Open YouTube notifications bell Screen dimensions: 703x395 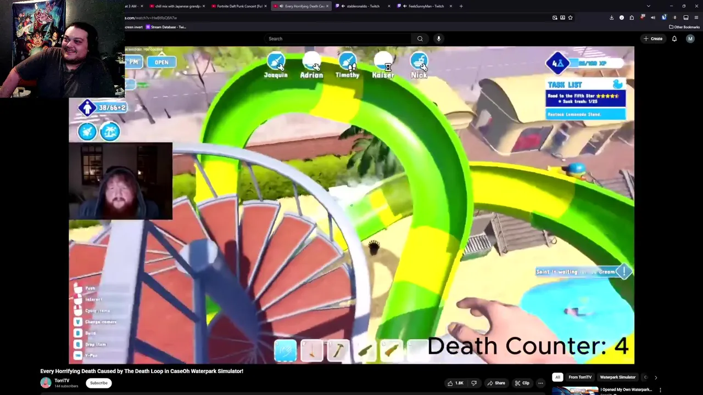pyautogui.click(x=674, y=38)
